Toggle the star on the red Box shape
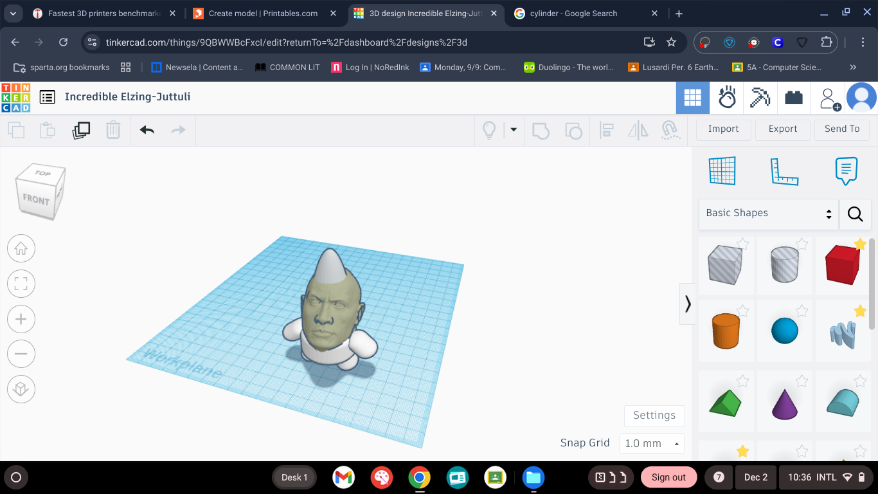This screenshot has width=878, height=494. (860, 244)
